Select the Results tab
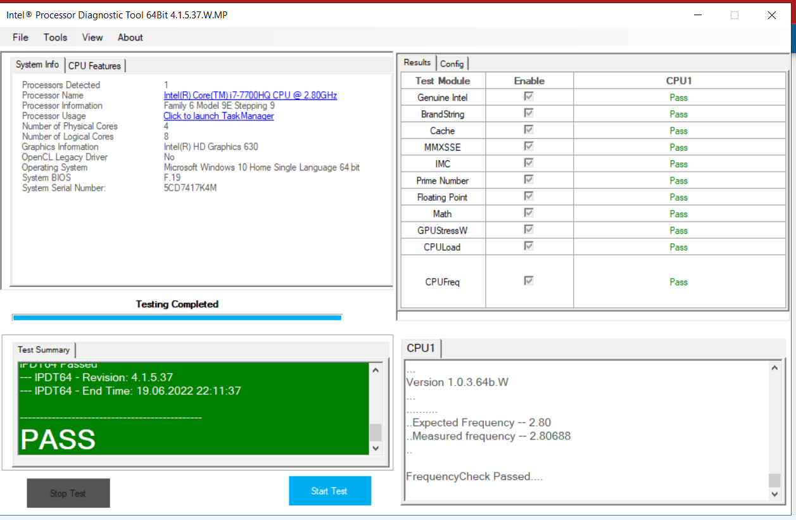Screen dimensions: 796x520 (417, 63)
